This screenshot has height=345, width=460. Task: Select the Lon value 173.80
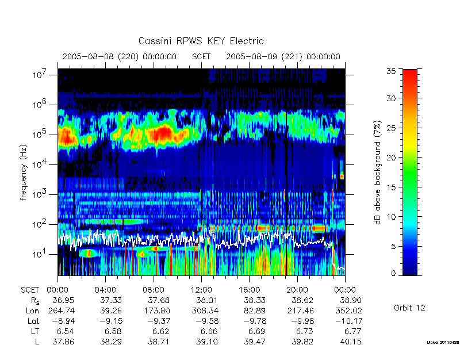156,310
